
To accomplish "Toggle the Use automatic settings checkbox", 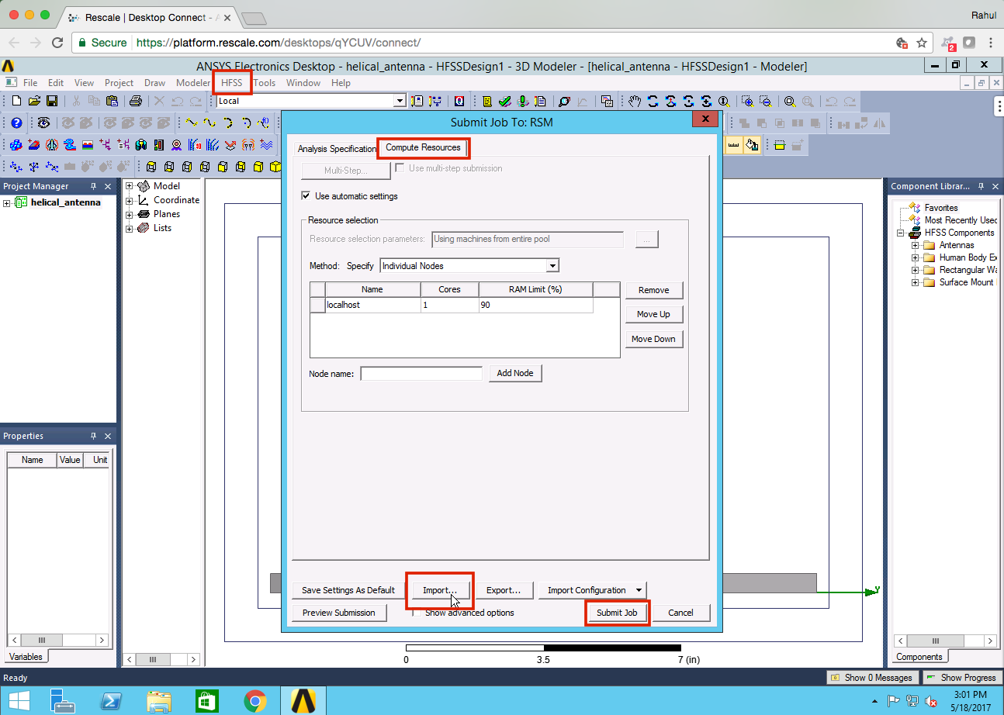I will [306, 196].
